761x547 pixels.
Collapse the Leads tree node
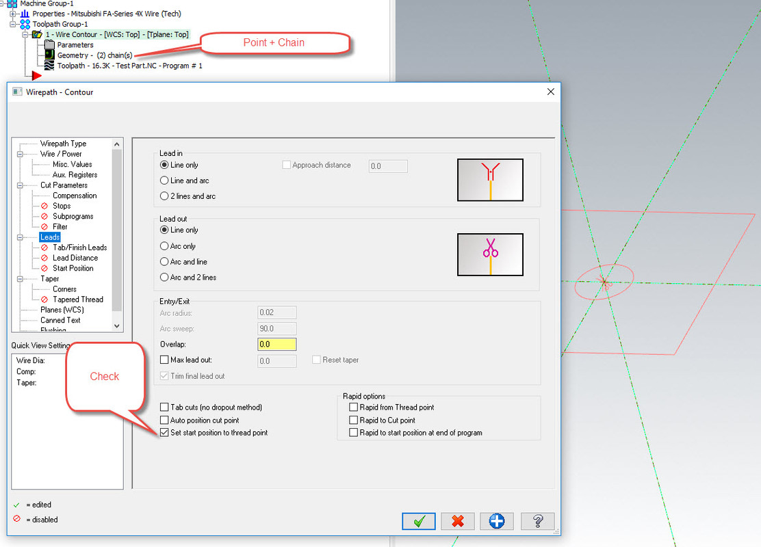pyautogui.click(x=20, y=237)
